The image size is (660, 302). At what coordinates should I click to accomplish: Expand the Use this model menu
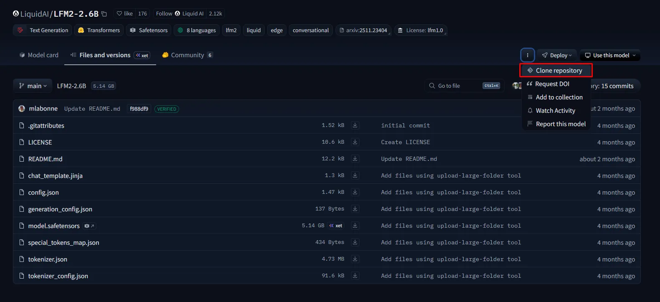coord(610,55)
